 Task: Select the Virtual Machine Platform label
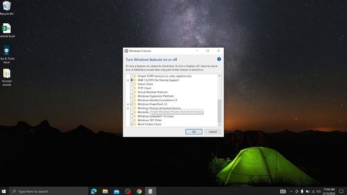(152, 92)
